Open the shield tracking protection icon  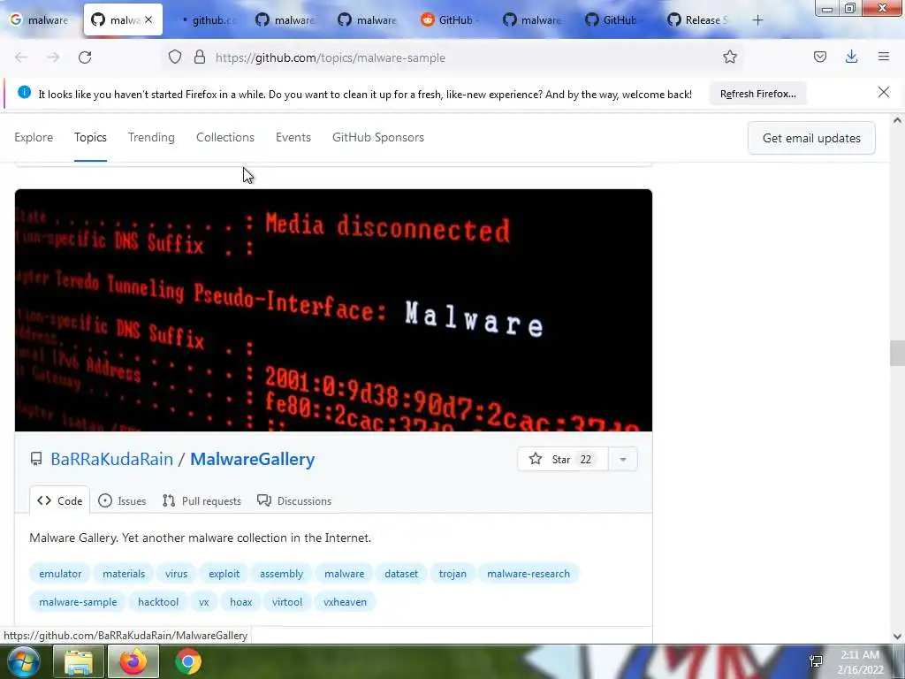coord(175,57)
